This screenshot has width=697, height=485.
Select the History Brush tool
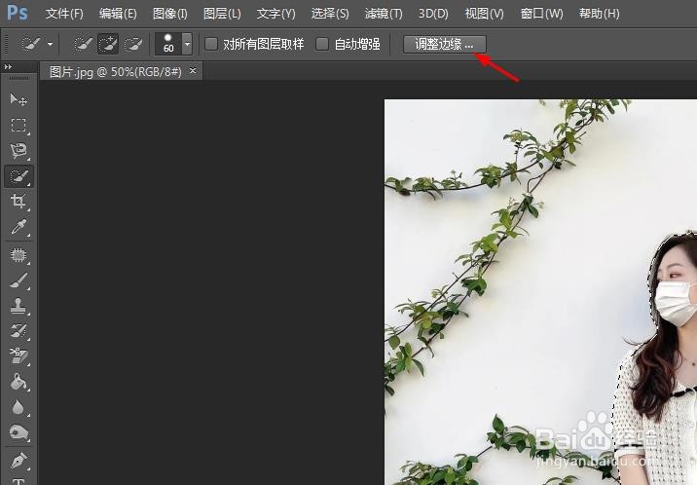18,331
